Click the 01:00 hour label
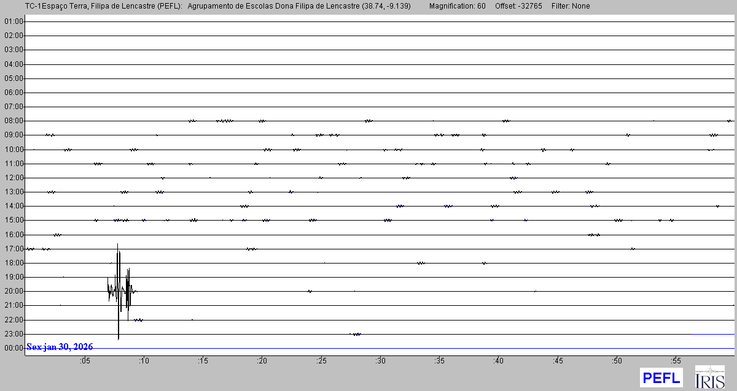 pyautogui.click(x=14, y=21)
